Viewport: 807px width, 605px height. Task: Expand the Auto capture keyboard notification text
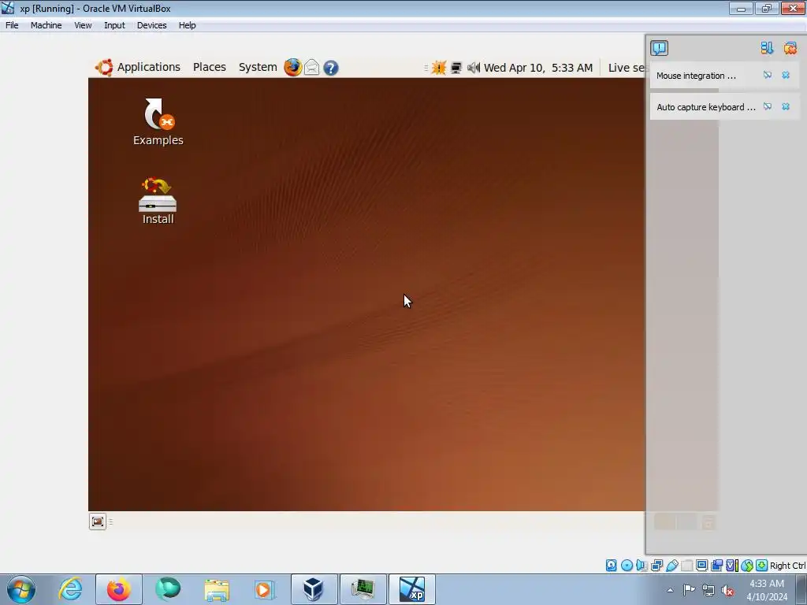pyautogui.click(x=705, y=107)
